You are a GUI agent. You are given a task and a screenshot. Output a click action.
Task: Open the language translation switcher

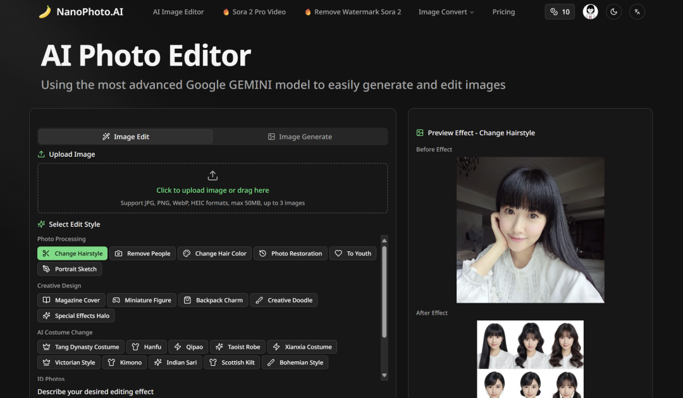tap(637, 12)
